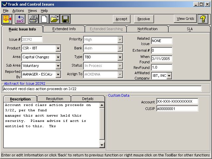Click scroll up arrow in Description box
Image resolution: width=212 pixels, height=159 pixels.
coord(102,105)
